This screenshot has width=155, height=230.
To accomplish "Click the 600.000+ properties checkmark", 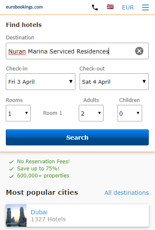I will click(x=12, y=176).
